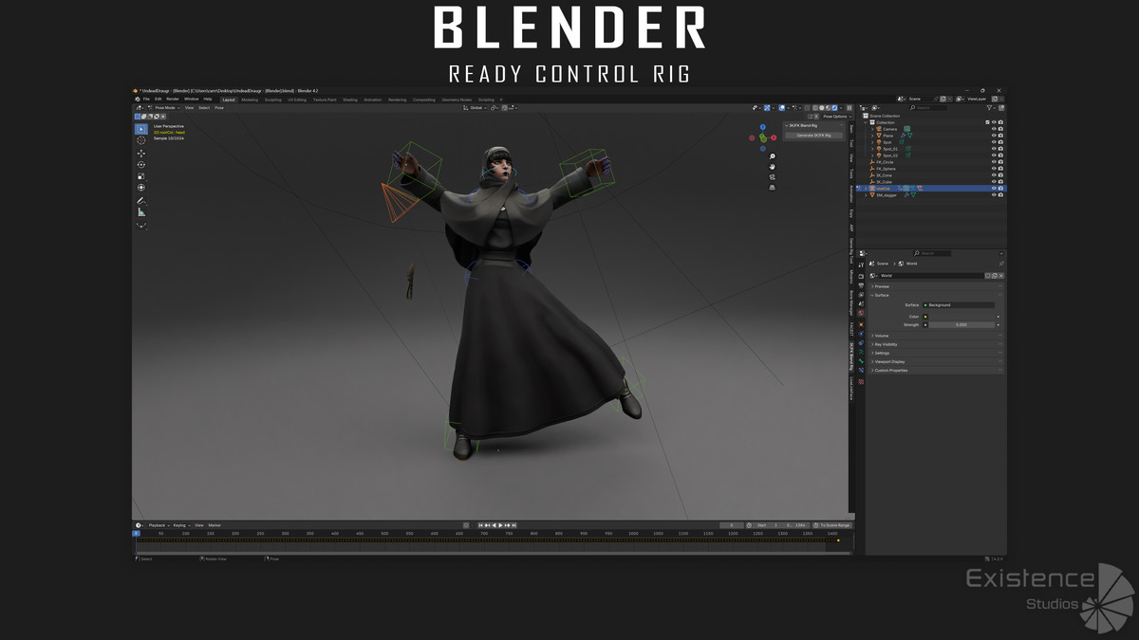The height and width of the screenshot is (640, 1139).
Task: Click the navigation gizmo Z axis
Action: pyautogui.click(x=763, y=127)
